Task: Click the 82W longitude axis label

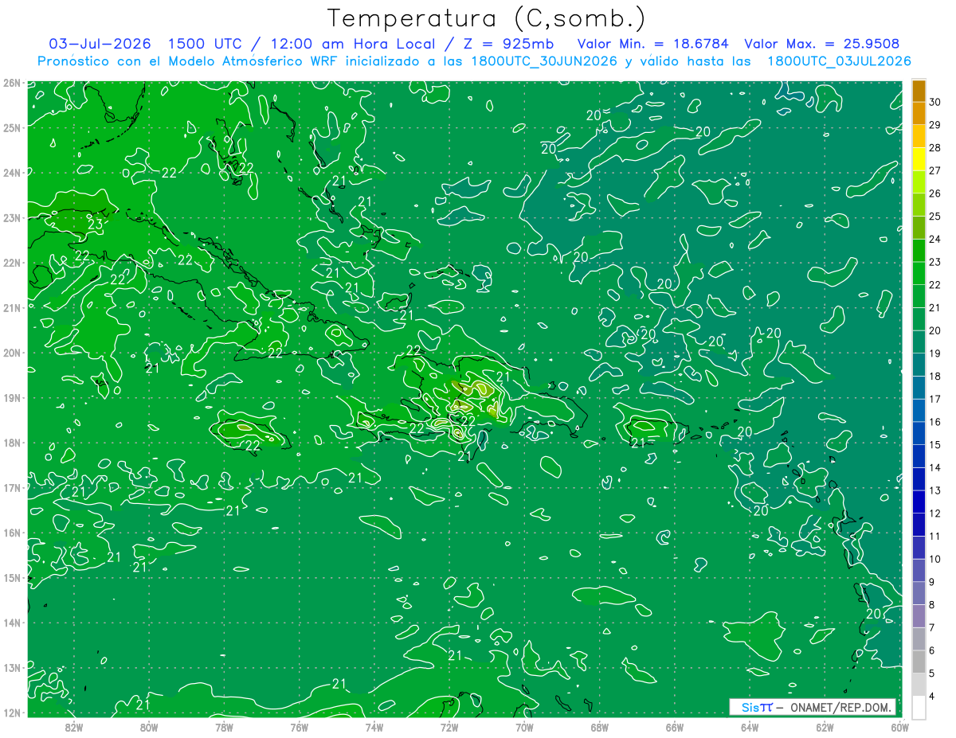Action: (74, 727)
